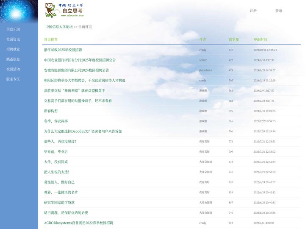
Task: Go to 校园资讯 in the sidebar
Action: tap(13, 39)
